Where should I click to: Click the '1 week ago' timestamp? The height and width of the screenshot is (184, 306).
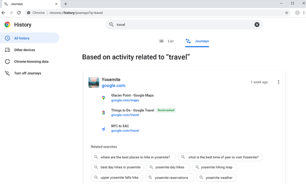(x=259, y=82)
